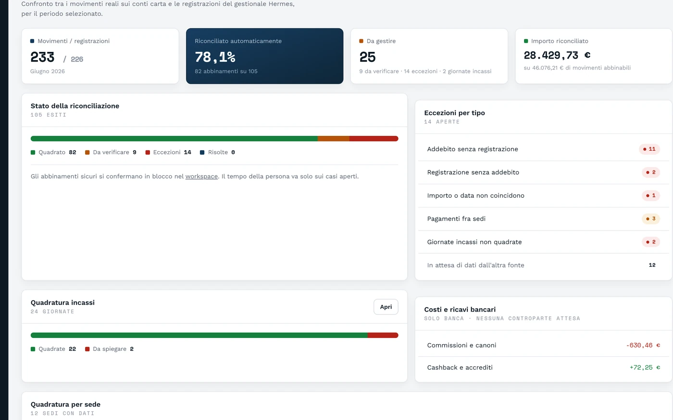Select the 11 badge for Addebito senza registrazione
This screenshot has height=420, width=673.
coord(649,149)
